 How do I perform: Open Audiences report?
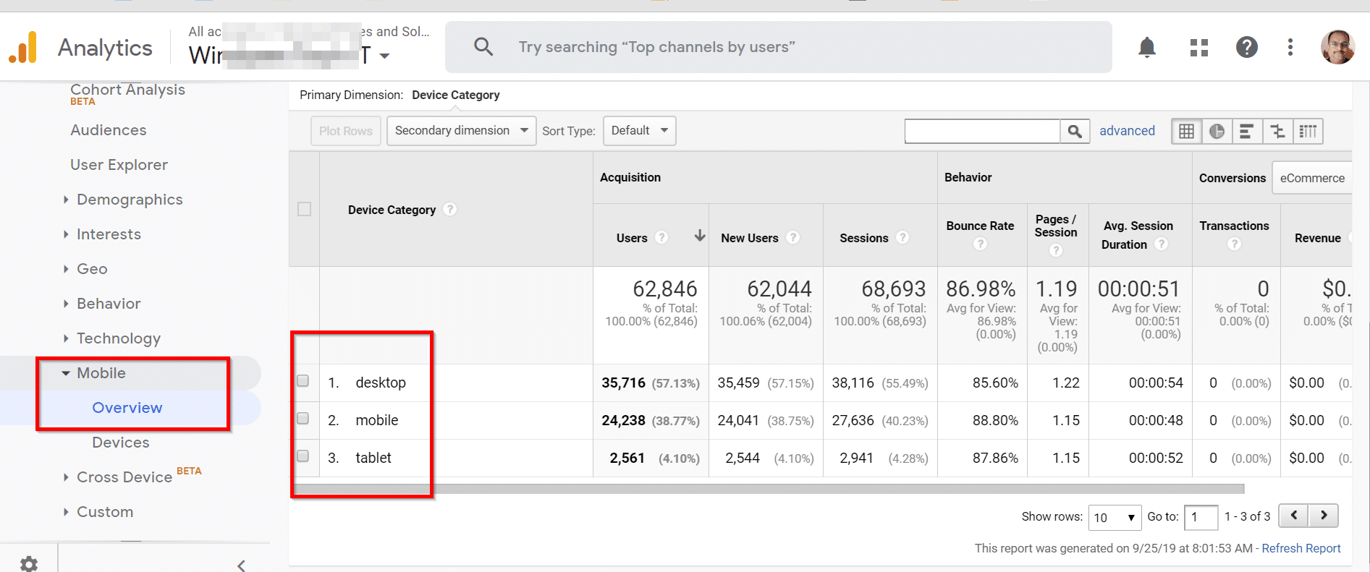coord(109,130)
